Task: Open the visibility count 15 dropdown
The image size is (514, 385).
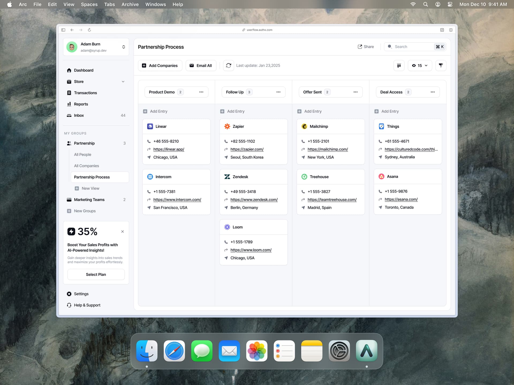Action: click(419, 66)
